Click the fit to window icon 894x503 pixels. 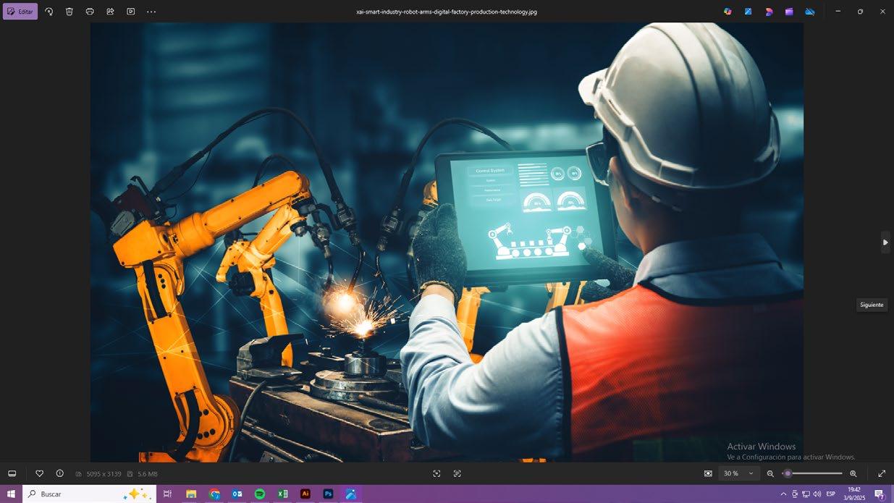(x=708, y=473)
